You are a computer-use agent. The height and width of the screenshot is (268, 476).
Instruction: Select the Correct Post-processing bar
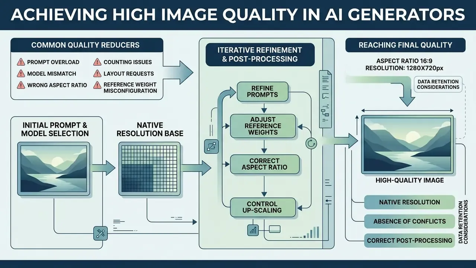point(409,240)
